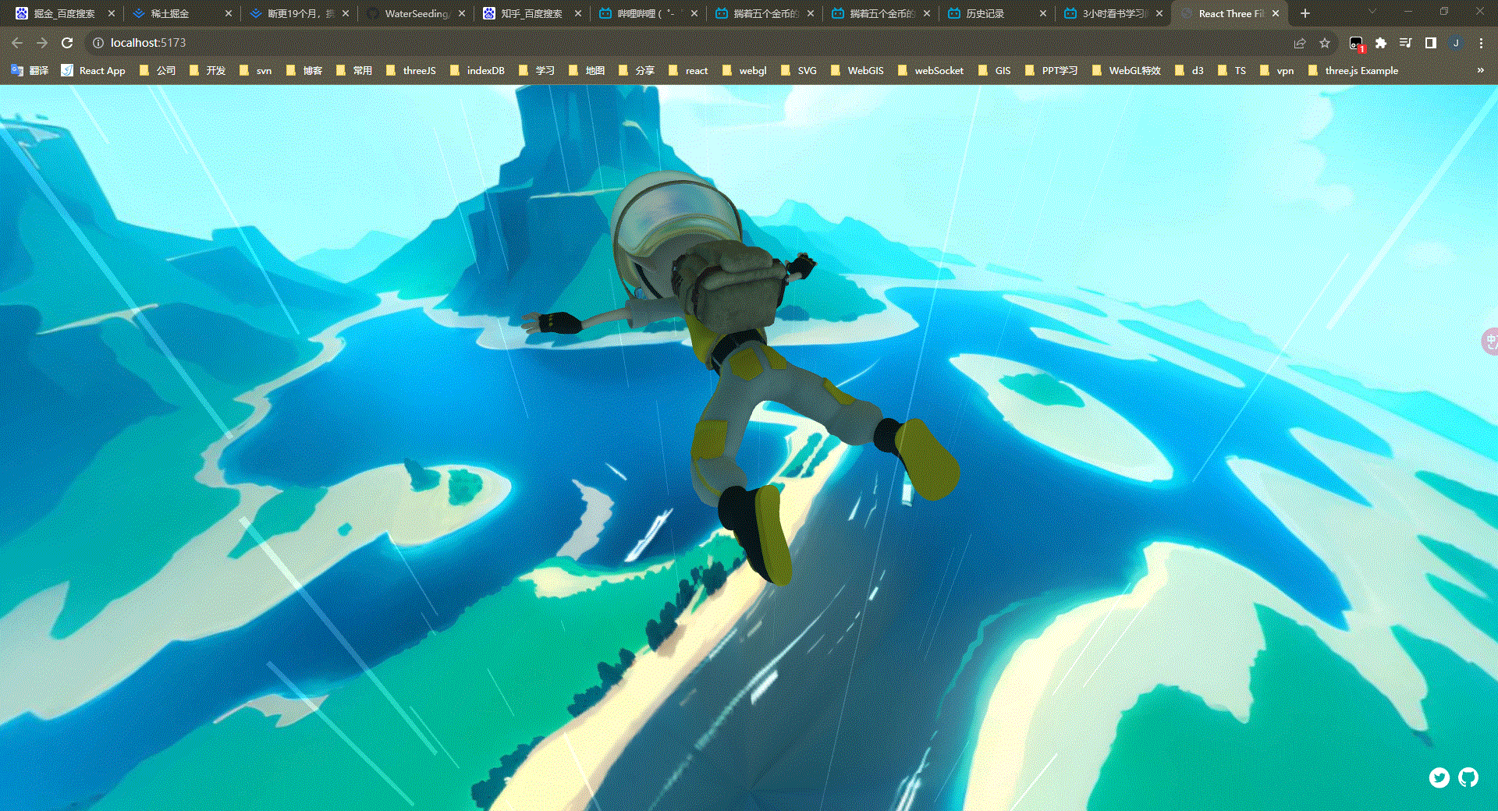The height and width of the screenshot is (811, 1498).
Task: Open the d3 bookmark folder
Action: (1190, 70)
